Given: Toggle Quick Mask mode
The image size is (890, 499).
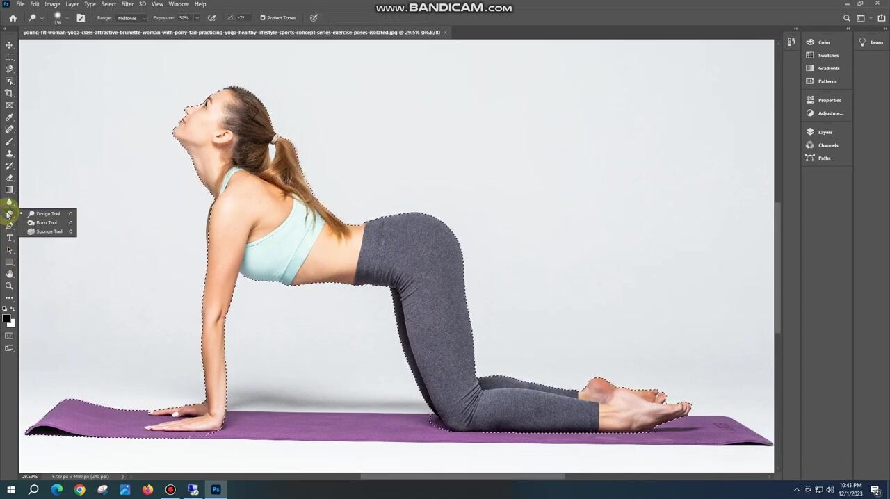Looking at the screenshot, I should click(x=9, y=336).
